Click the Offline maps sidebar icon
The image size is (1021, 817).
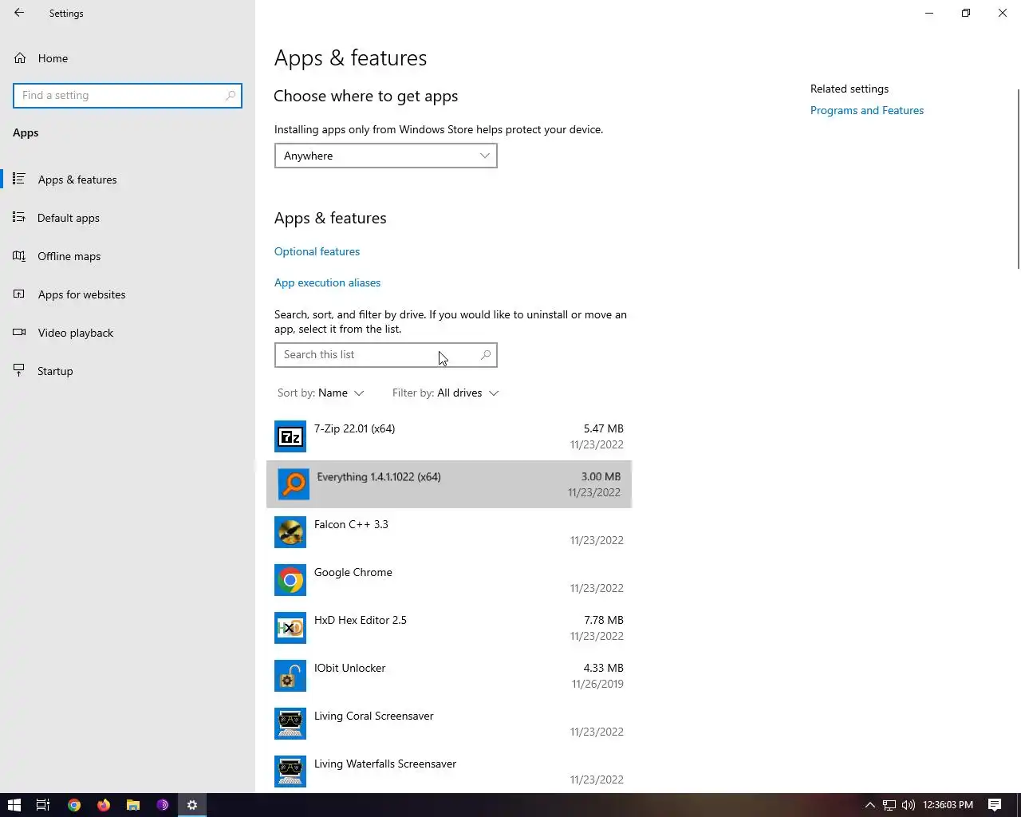[19, 255]
